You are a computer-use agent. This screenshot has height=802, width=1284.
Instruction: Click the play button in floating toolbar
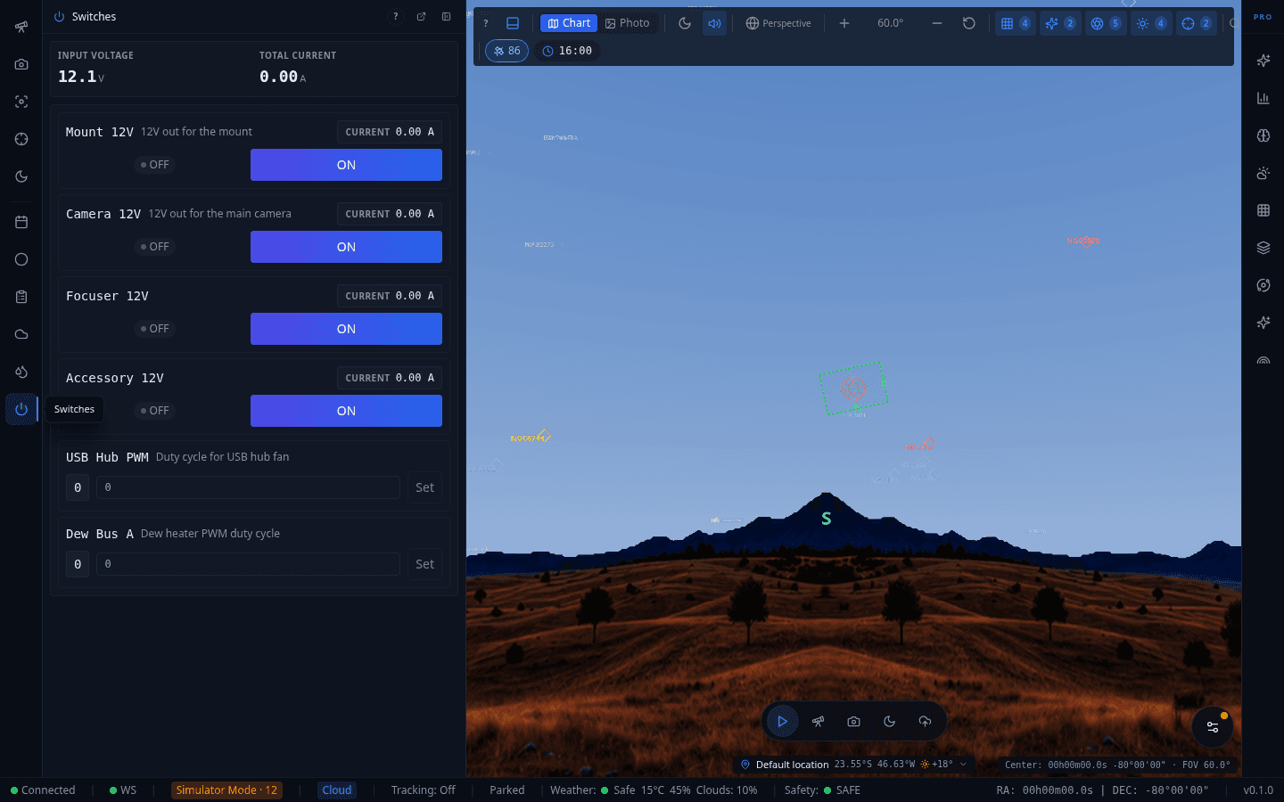click(x=782, y=722)
